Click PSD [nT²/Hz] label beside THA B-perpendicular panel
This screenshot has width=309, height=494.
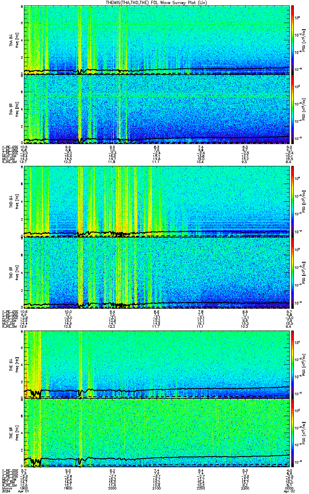pos(304,40)
